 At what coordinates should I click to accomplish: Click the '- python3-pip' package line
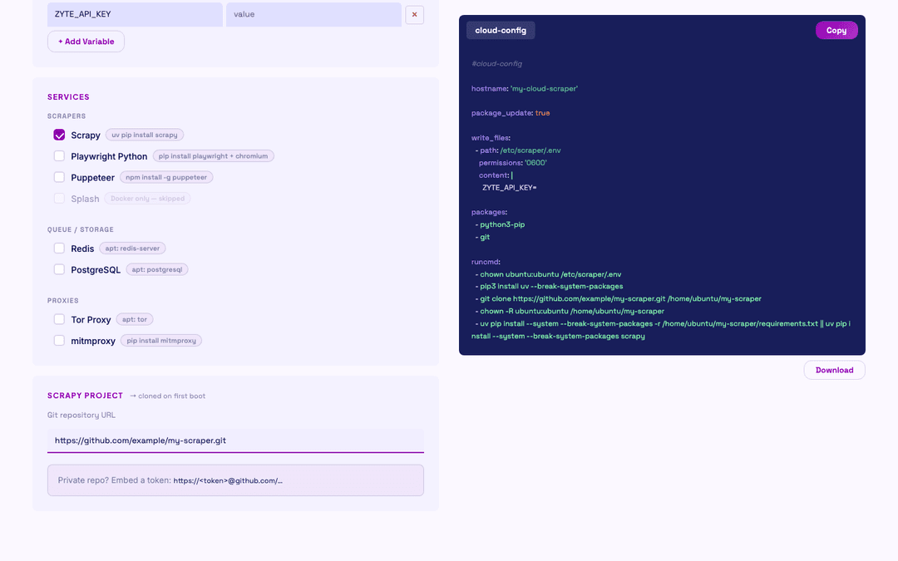click(500, 224)
